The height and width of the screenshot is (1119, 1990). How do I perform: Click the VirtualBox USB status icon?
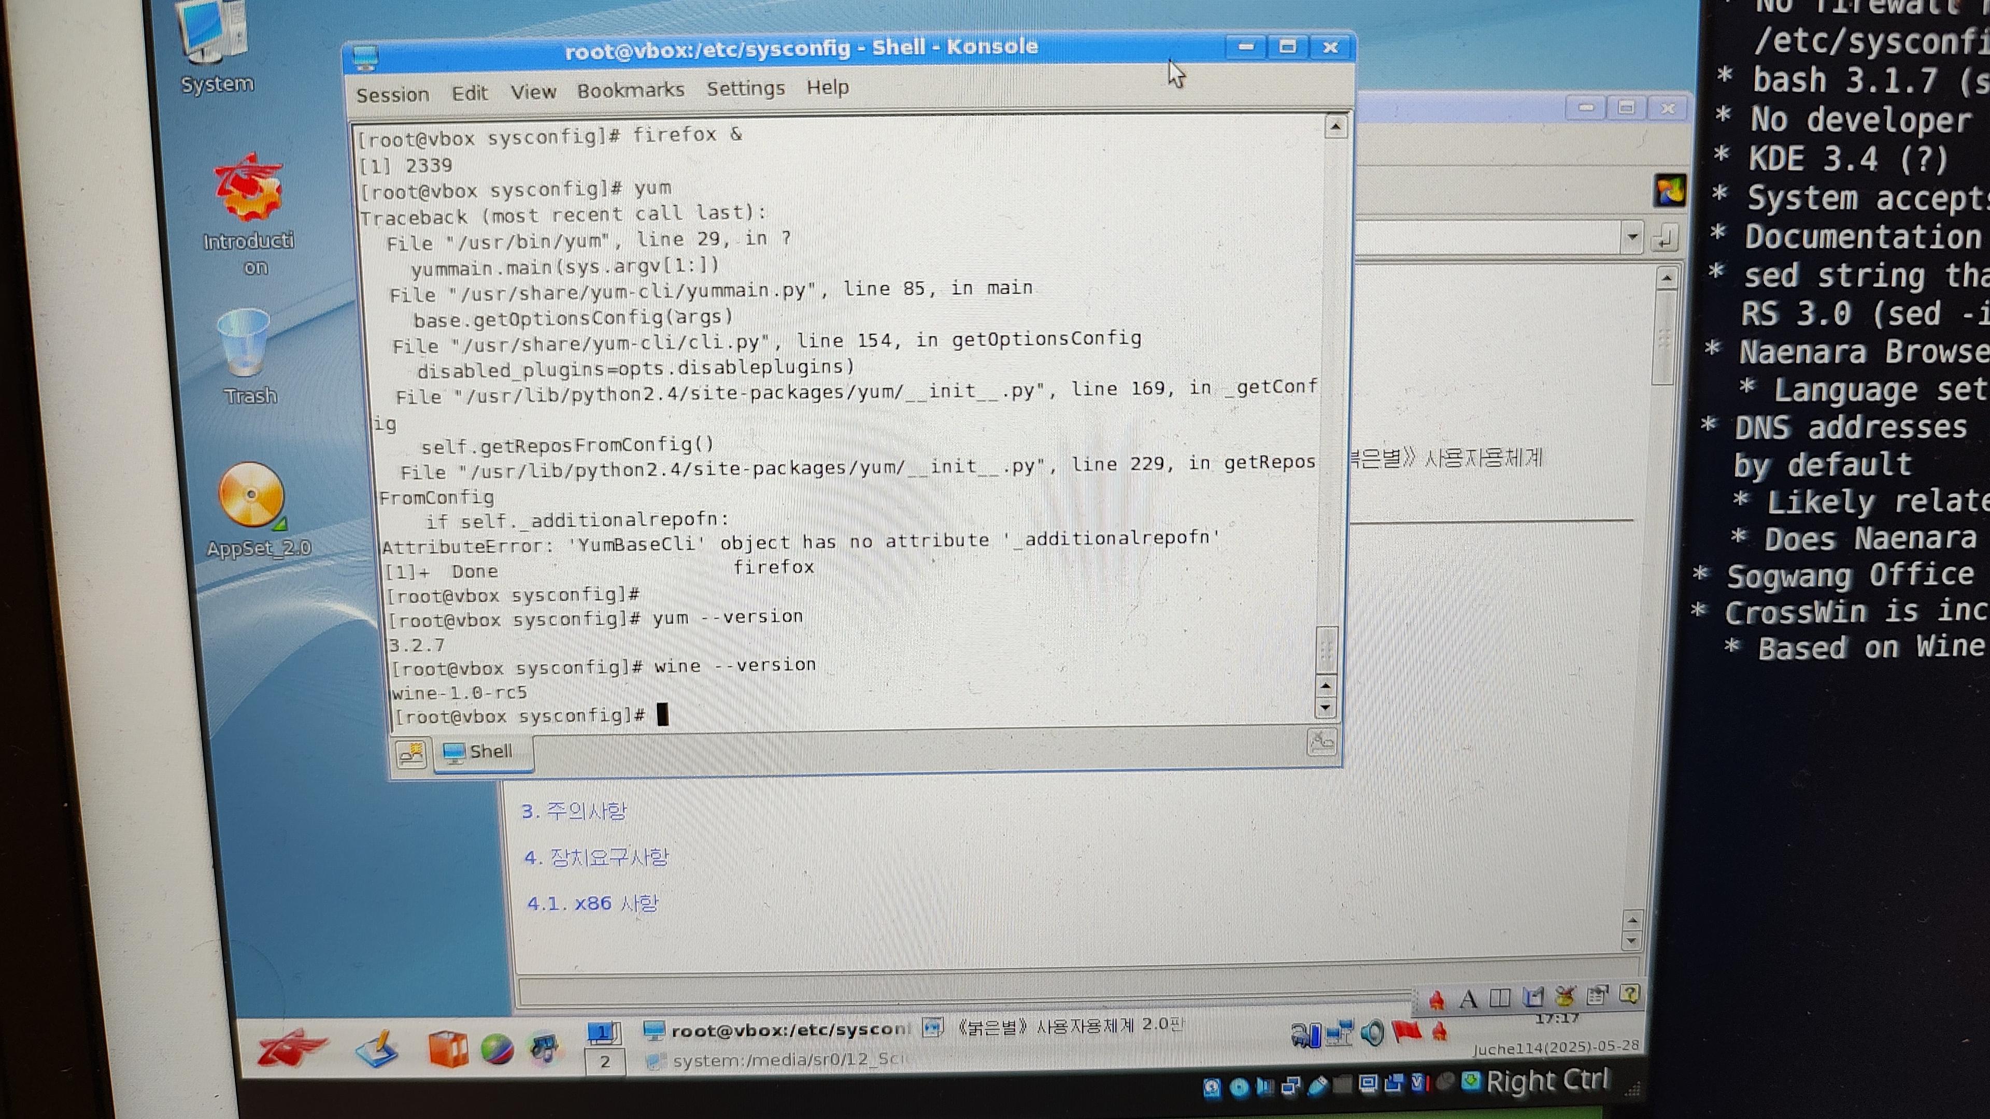(1318, 1086)
